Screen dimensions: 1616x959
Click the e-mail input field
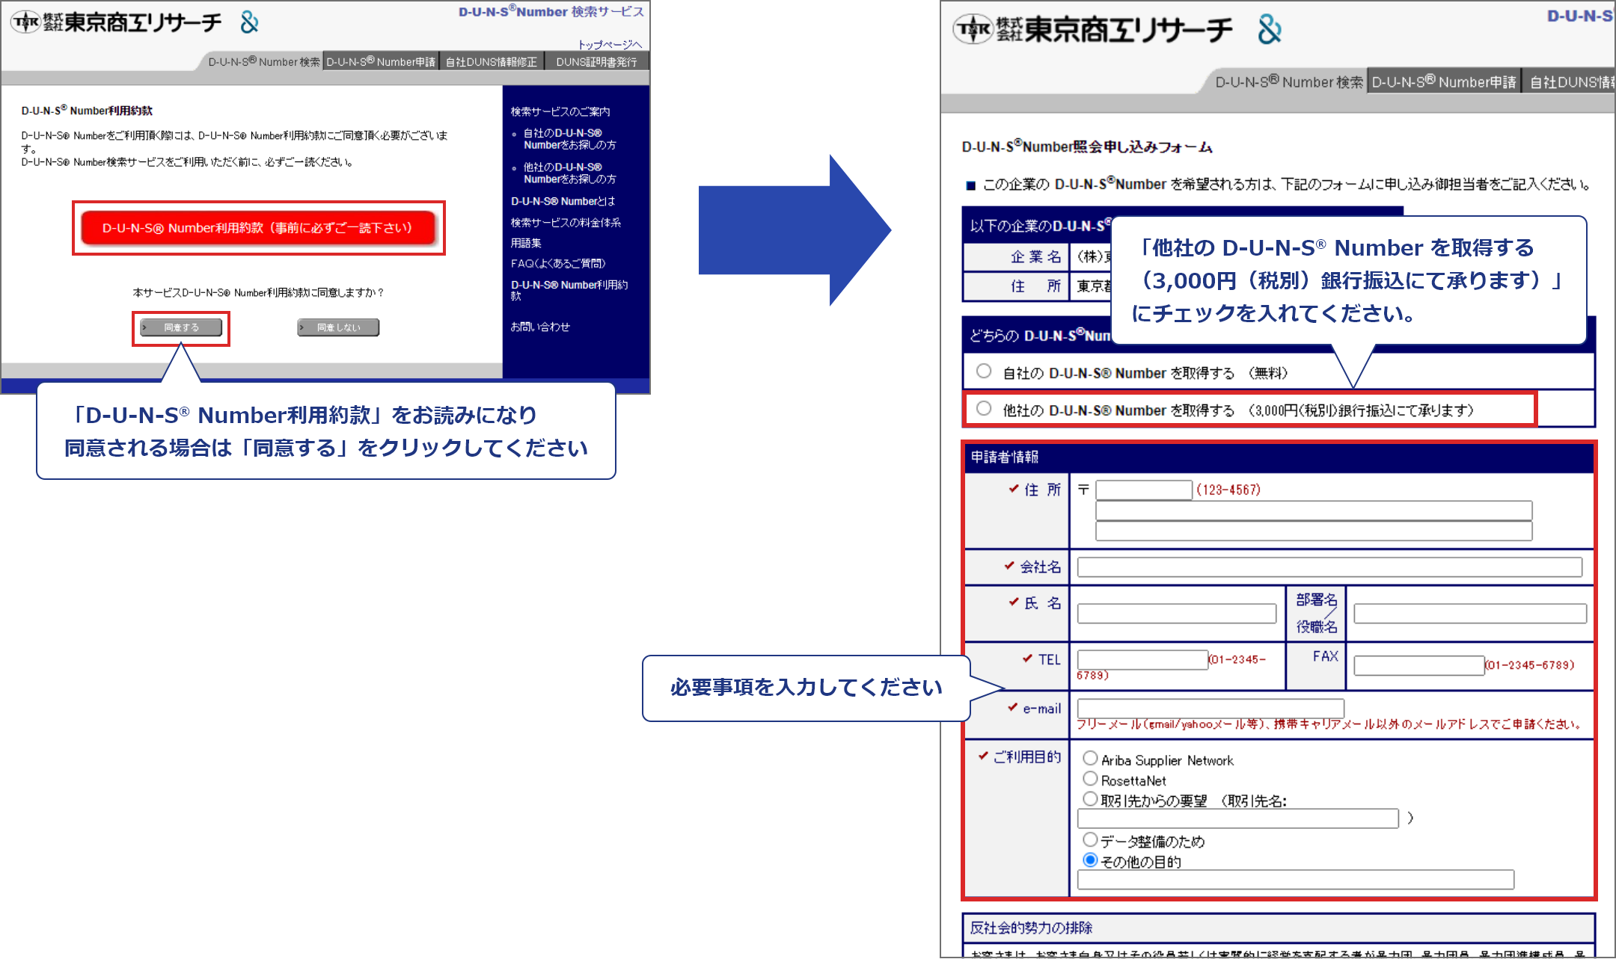(1211, 708)
